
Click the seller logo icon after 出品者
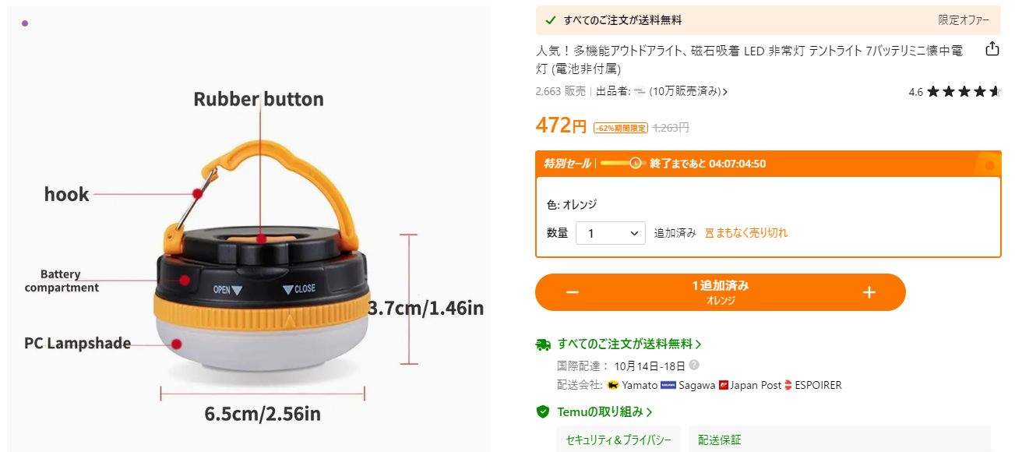click(640, 91)
